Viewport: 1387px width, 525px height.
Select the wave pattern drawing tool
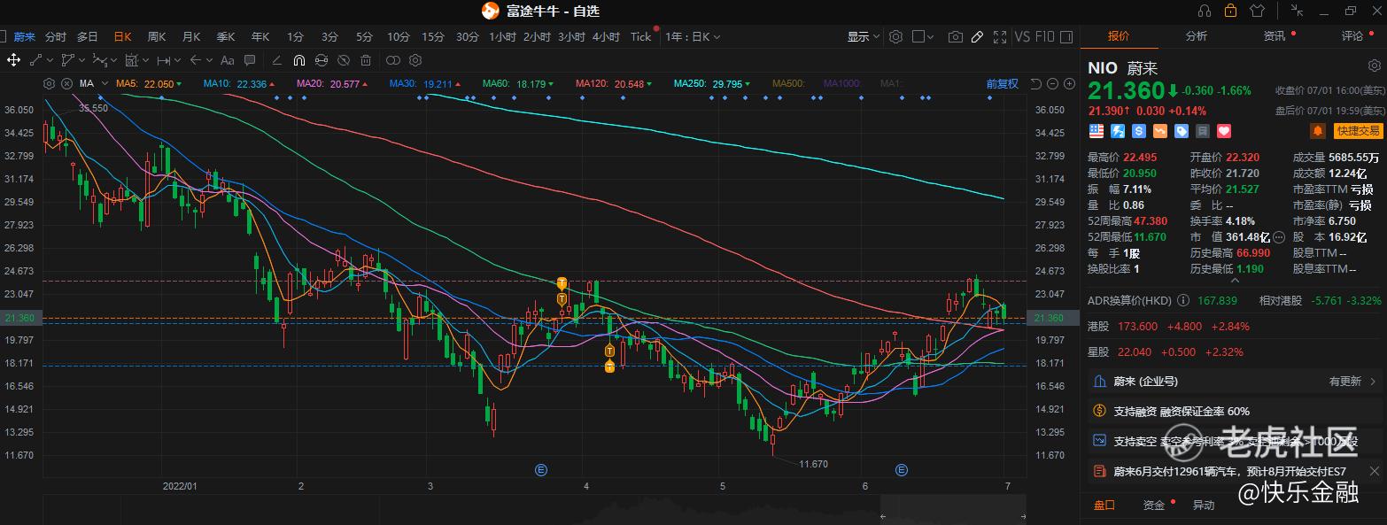[99, 60]
